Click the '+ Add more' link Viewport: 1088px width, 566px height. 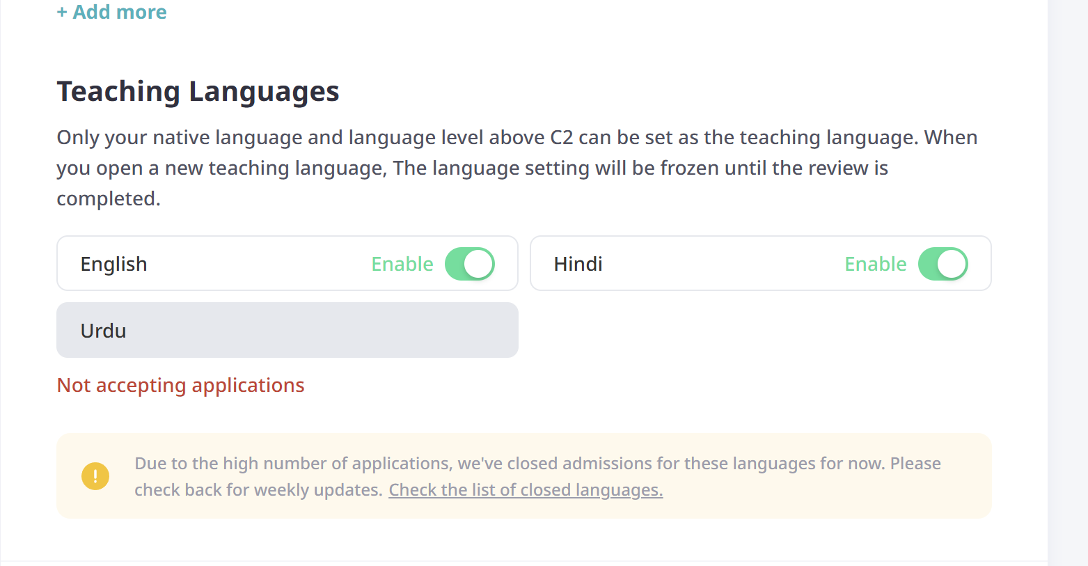click(x=111, y=12)
